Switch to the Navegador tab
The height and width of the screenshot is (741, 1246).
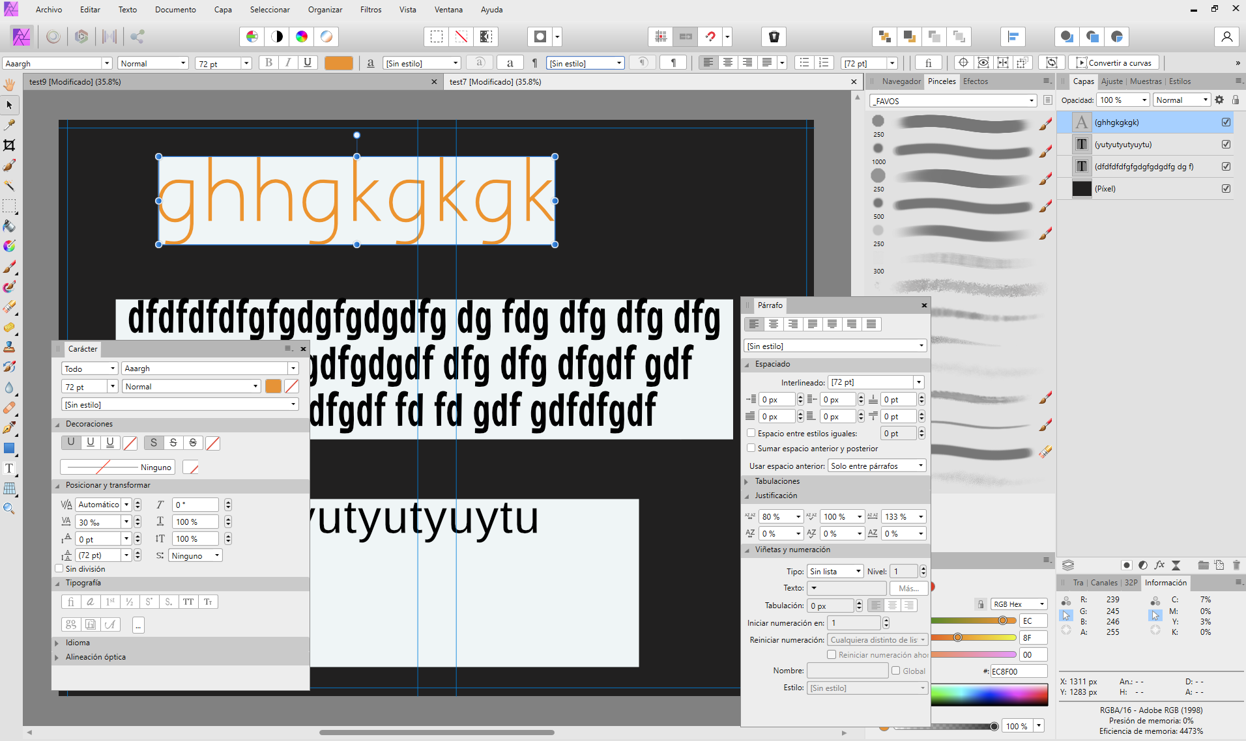[901, 81]
